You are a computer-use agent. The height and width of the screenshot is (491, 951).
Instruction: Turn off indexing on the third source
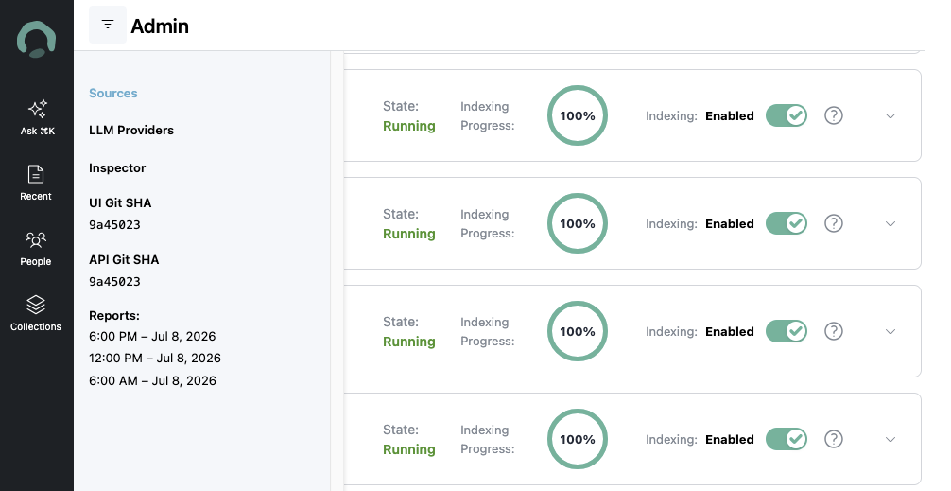click(787, 331)
